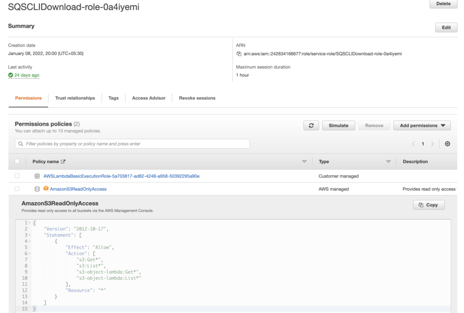
Task: Click the green checkmark icon under Last activity
Action: pos(10,75)
